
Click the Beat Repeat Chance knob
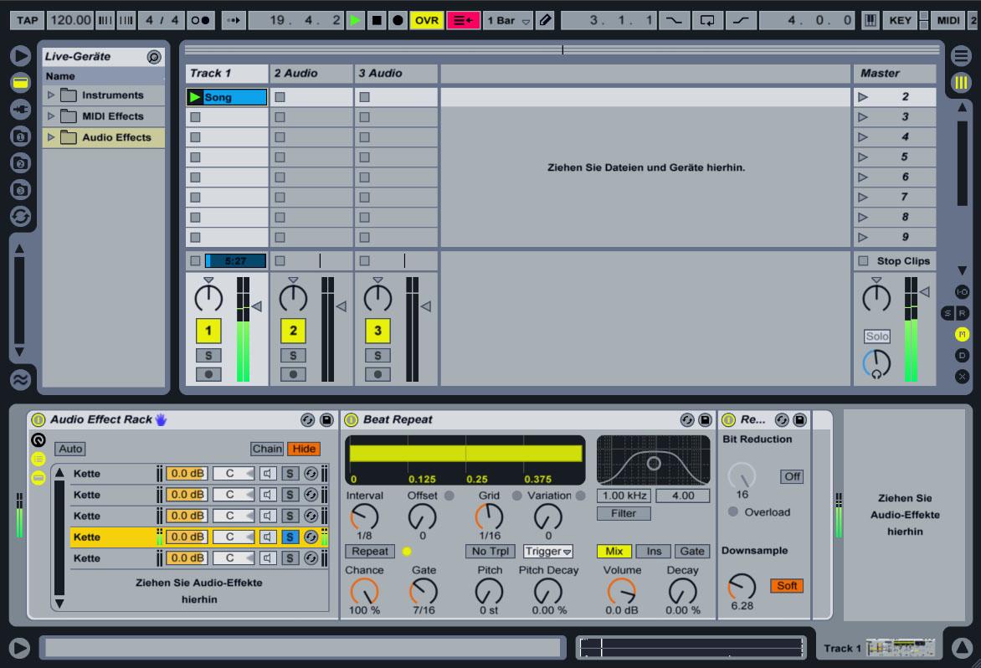[x=364, y=591]
